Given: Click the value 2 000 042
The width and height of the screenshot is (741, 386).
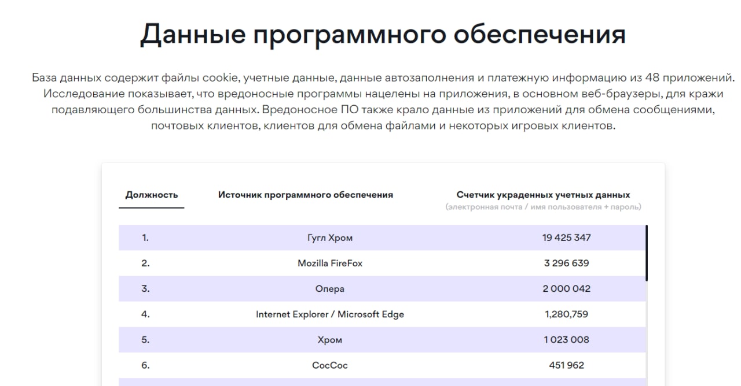Looking at the screenshot, I should tap(566, 288).
